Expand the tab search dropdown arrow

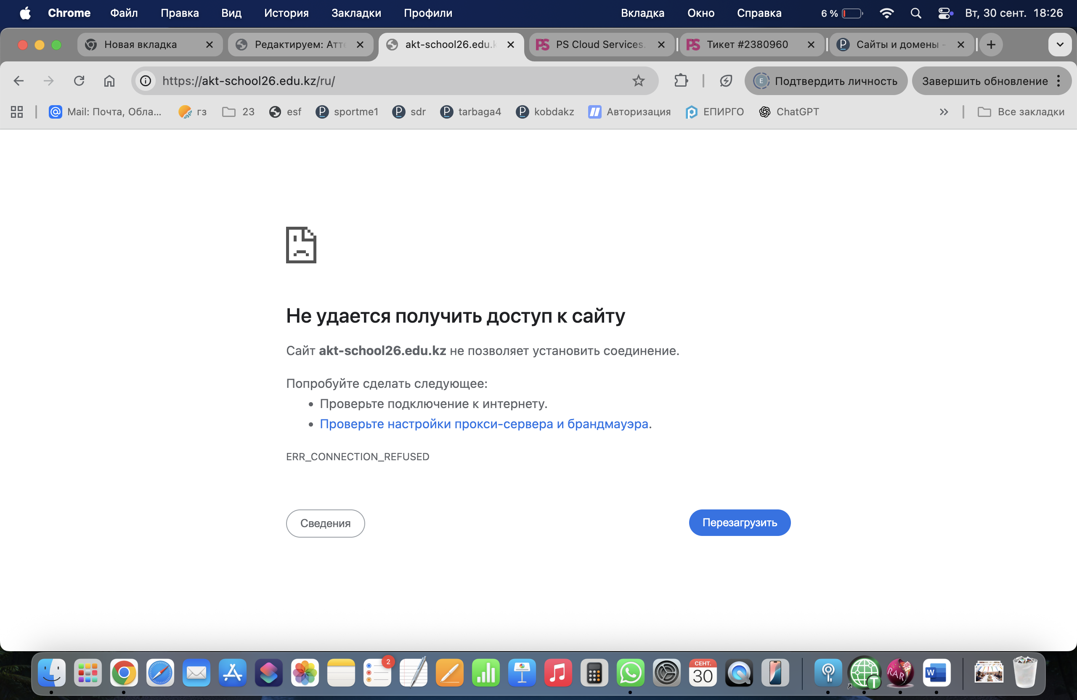point(1059,44)
